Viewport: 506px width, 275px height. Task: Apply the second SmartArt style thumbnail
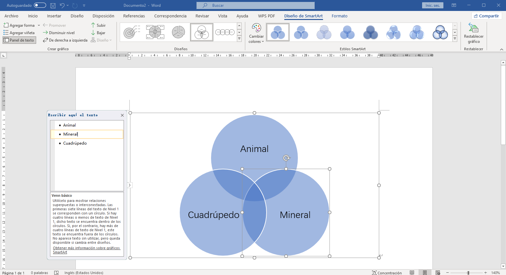click(301, 32)
